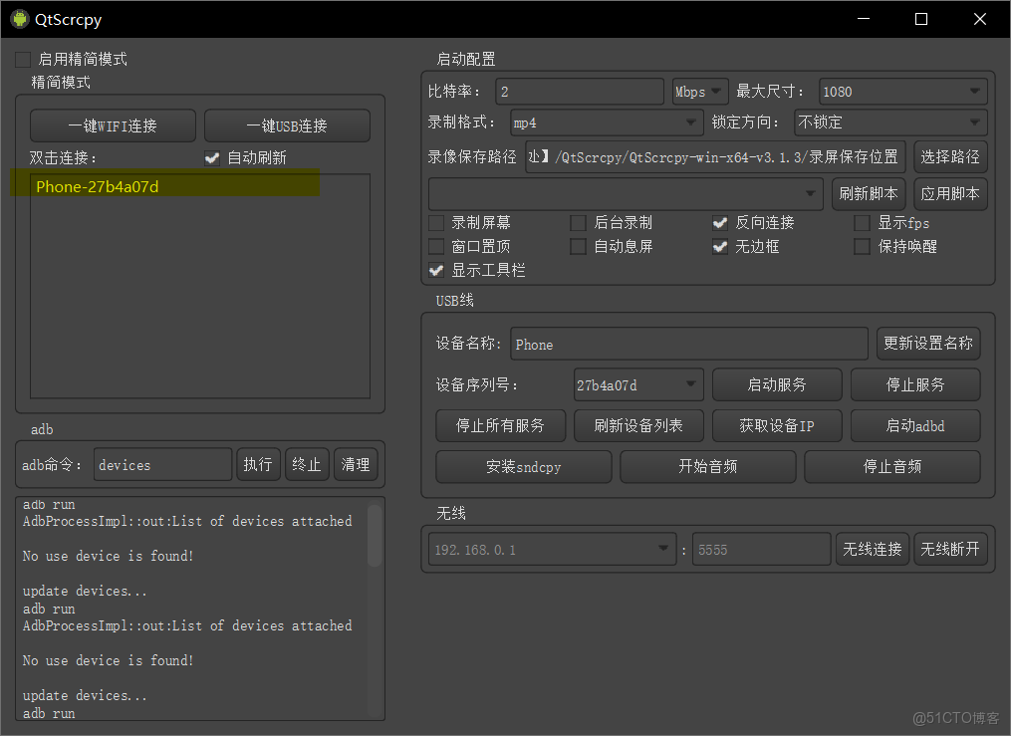Click the 停止服务 button
1011x736 pixels.
(915, 385)
